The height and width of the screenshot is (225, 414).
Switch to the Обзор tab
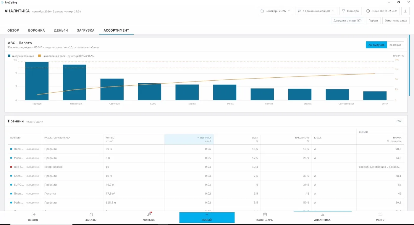13,30
